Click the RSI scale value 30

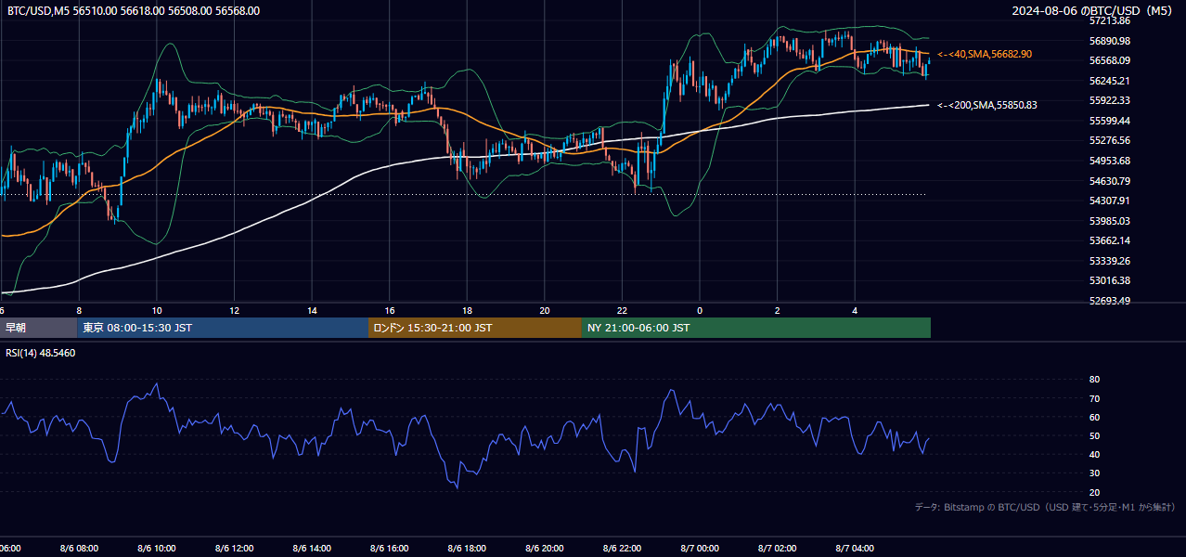pos(1094,473)
